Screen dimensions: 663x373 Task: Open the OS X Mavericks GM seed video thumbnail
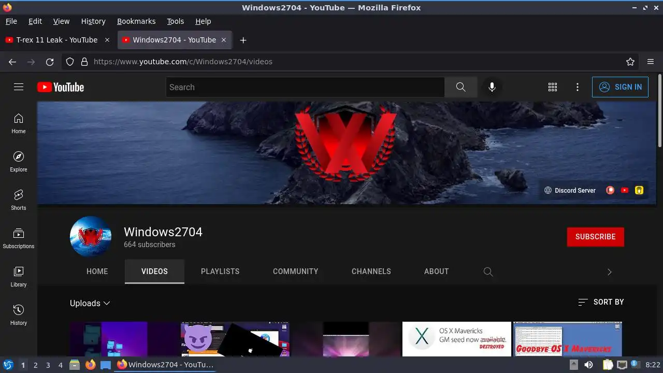[x=457, y=339]
